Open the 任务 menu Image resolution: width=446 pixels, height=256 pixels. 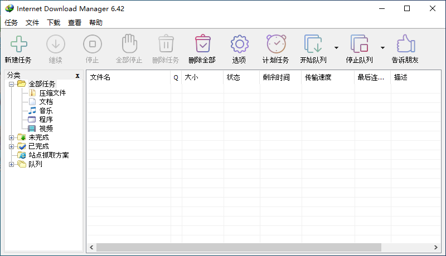tap(11, 23)
